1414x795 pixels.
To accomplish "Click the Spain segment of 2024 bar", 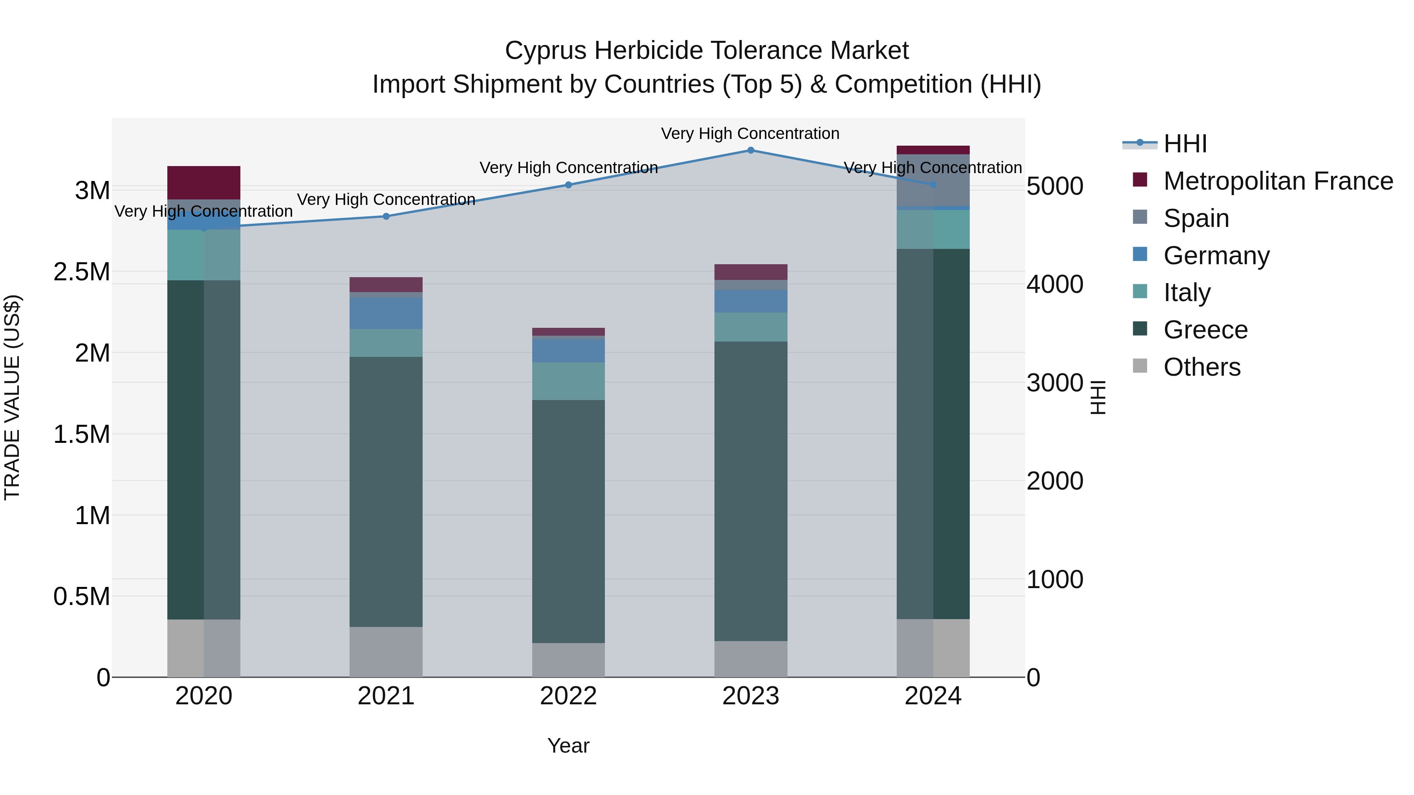I will point(933,181).
